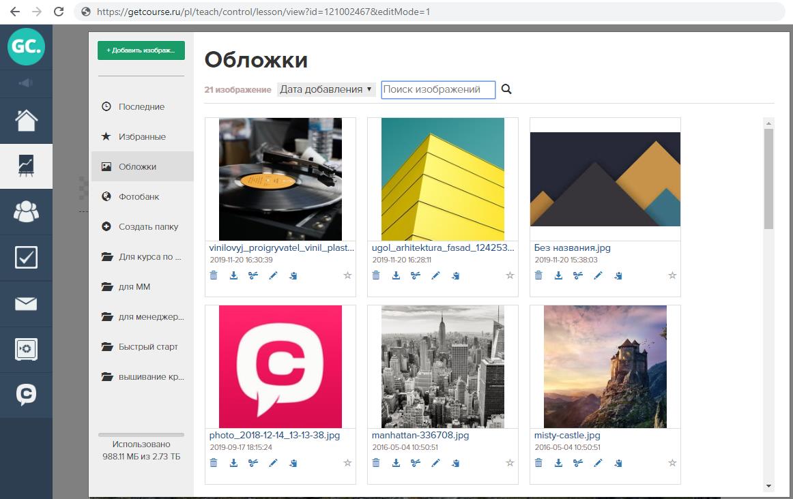Viewport: 793px width, 499px height.
Task: Open folder для ММ
Action: coord(142,287)
